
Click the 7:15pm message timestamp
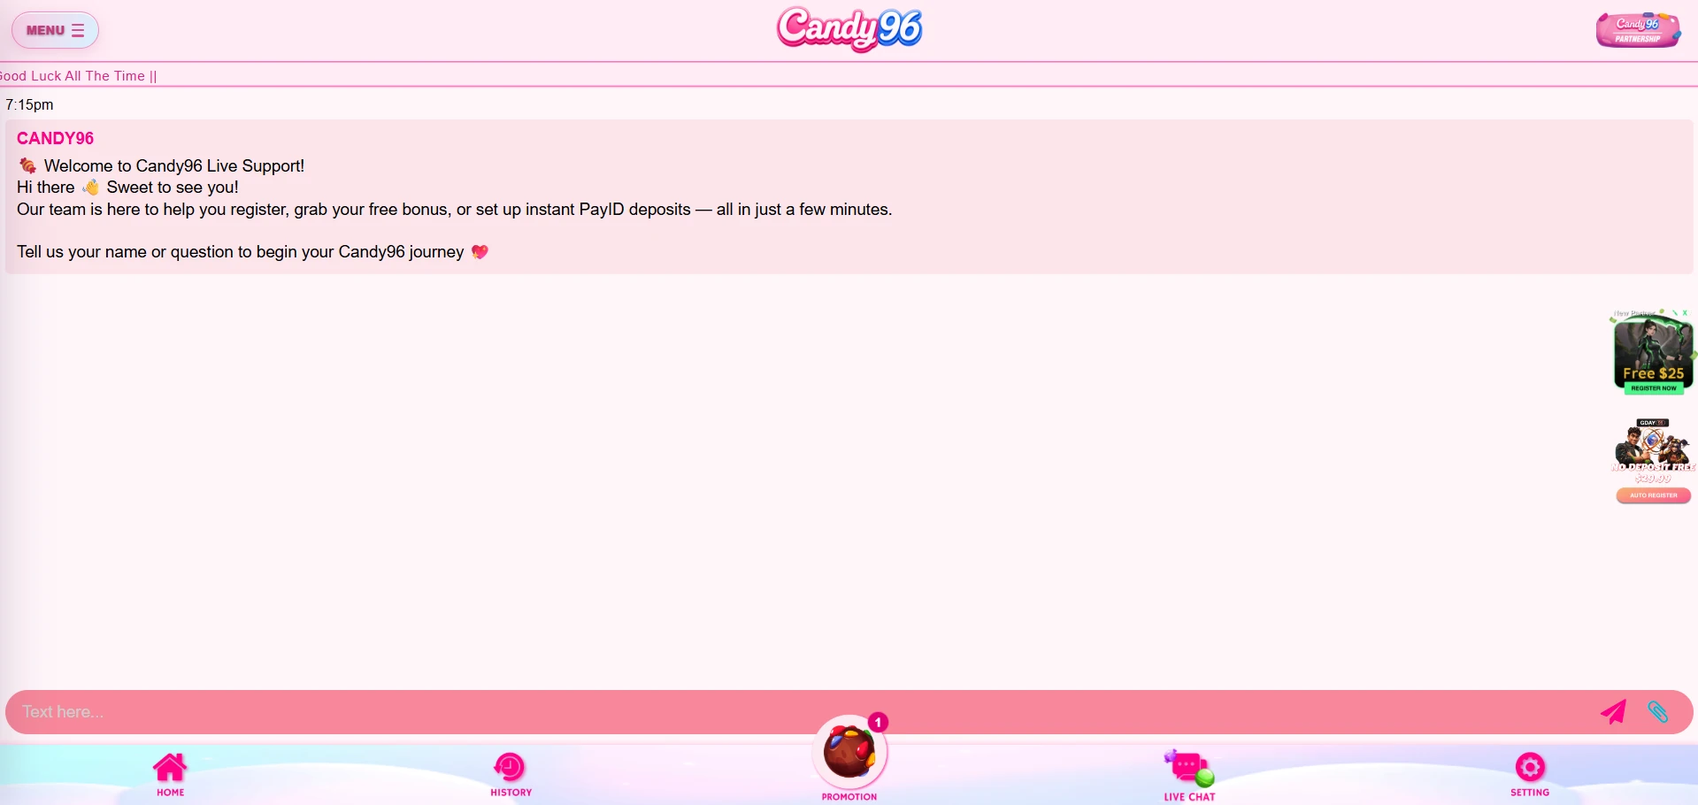29,104
